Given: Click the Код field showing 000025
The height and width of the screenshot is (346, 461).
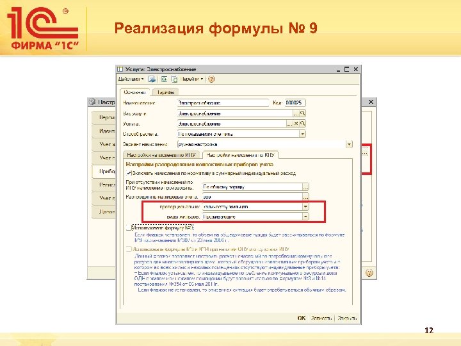Looking at the screenshot, I should (295, 103).
